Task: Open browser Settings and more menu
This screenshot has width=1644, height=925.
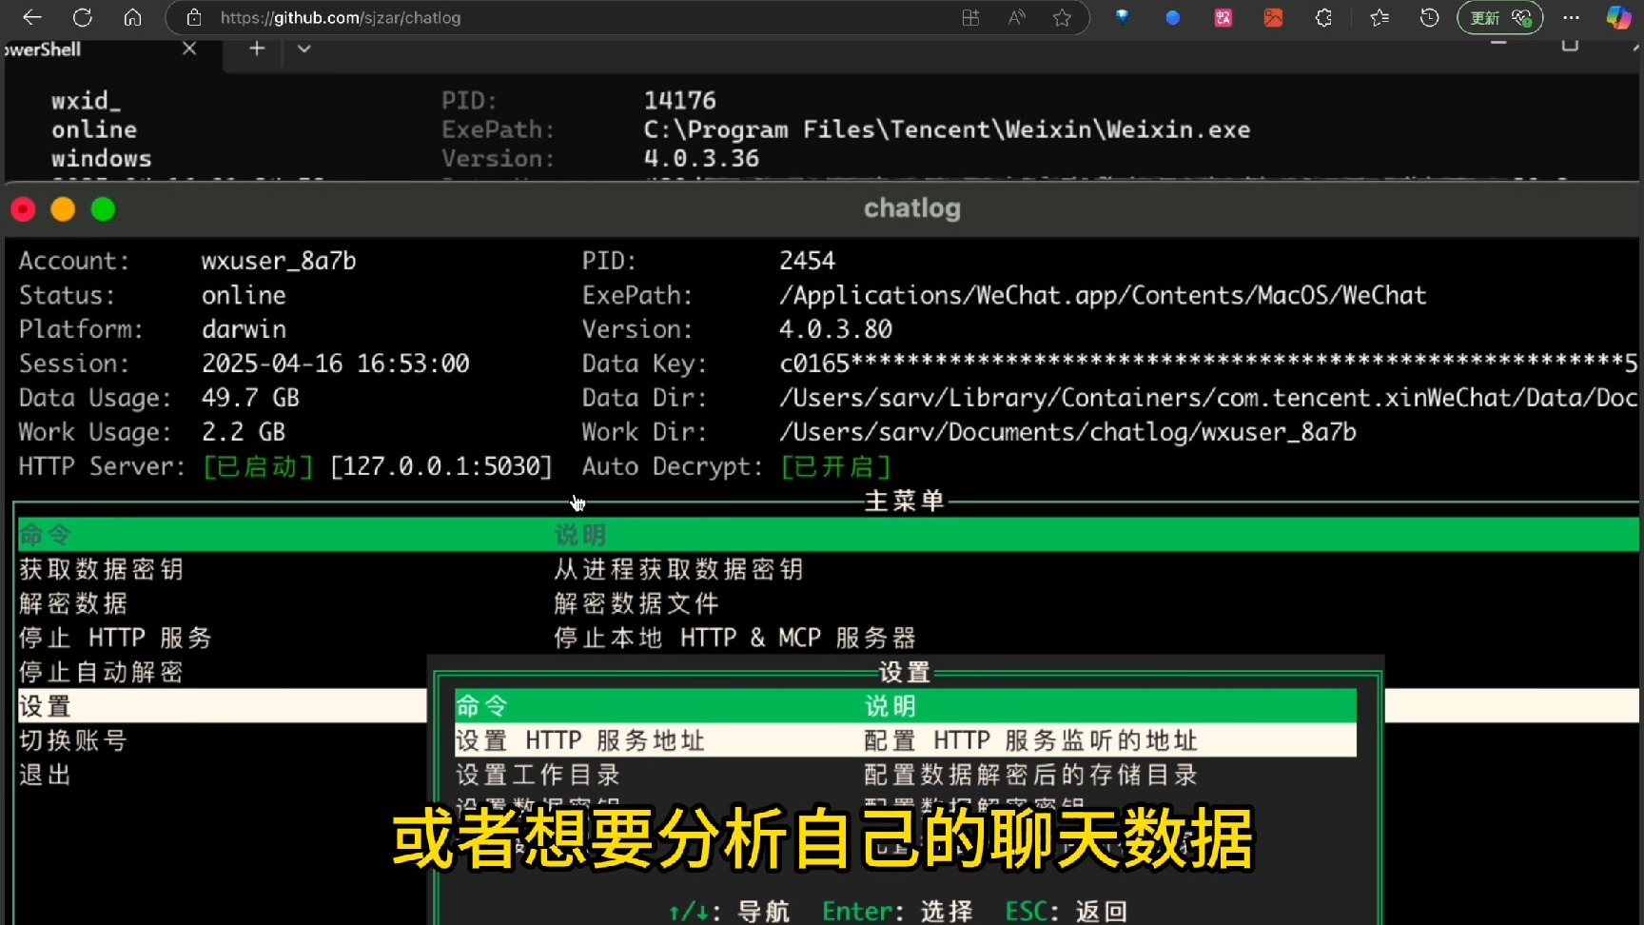Action: tap(1572, 17)
